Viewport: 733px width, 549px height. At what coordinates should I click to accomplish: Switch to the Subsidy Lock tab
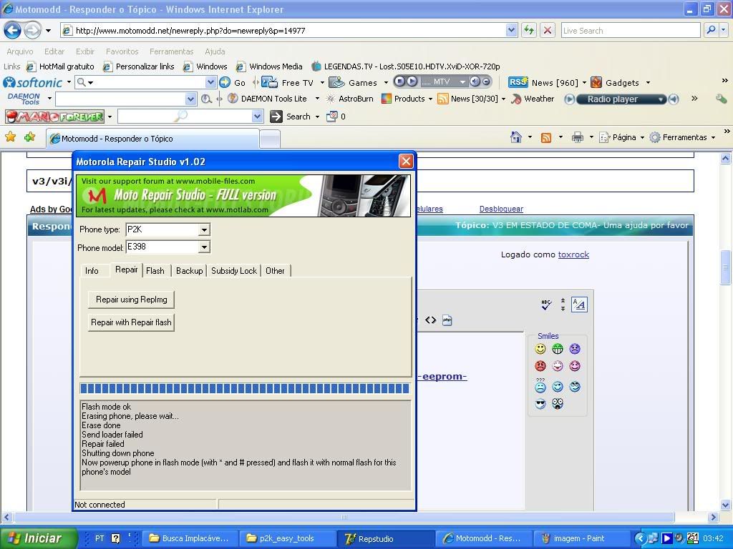[234, 271]
